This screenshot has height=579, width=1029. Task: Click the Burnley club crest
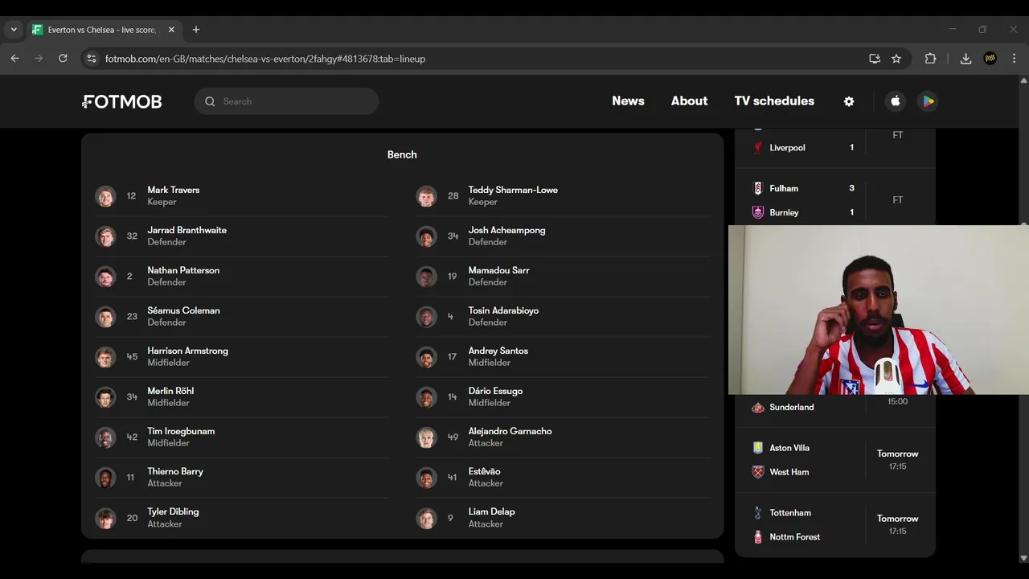757,212
